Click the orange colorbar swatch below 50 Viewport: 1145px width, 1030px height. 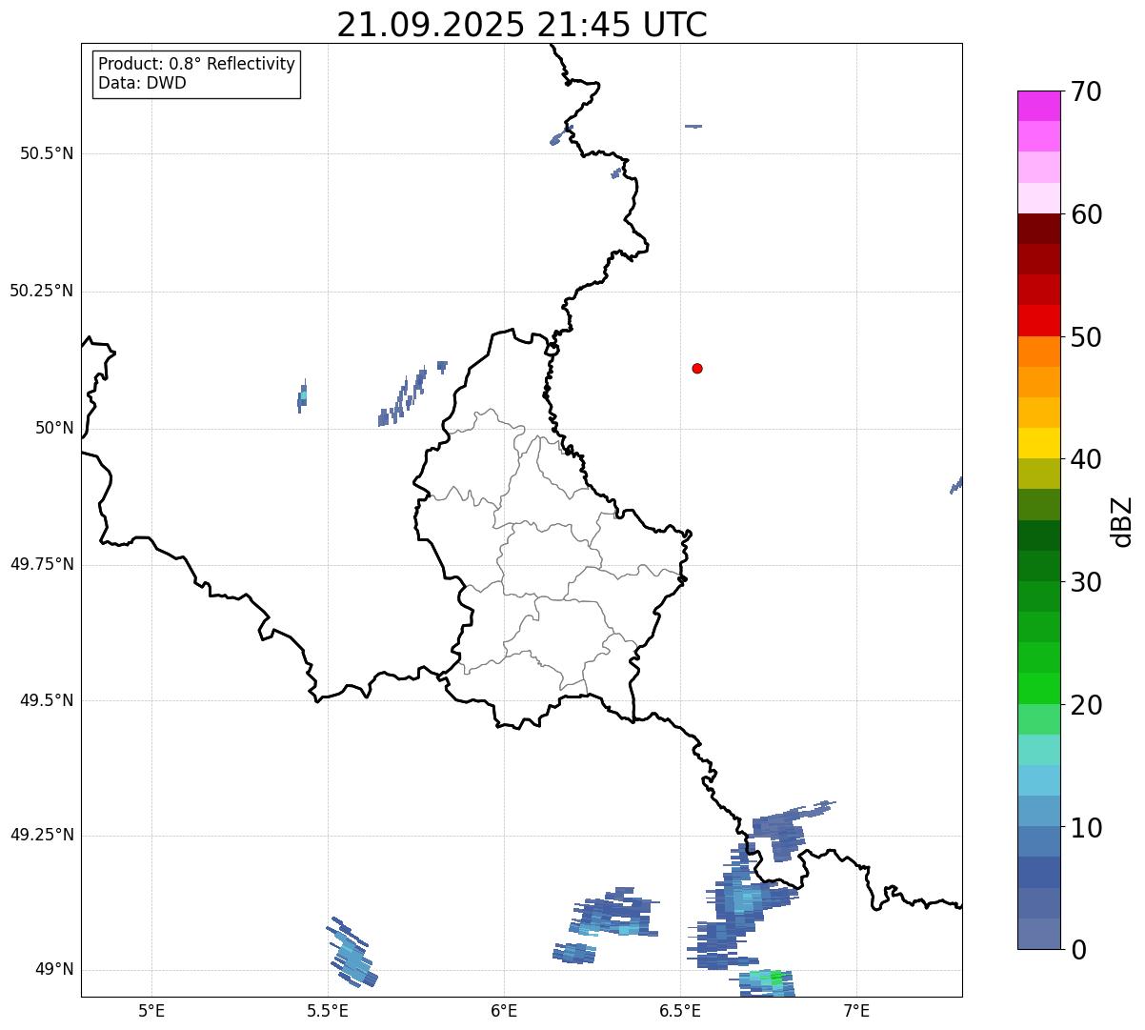pos(1038,352)
